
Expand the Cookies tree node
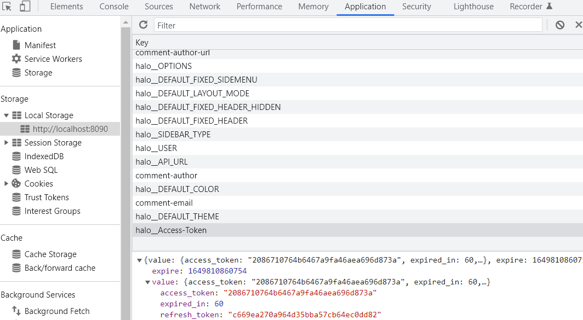(7, 184)
